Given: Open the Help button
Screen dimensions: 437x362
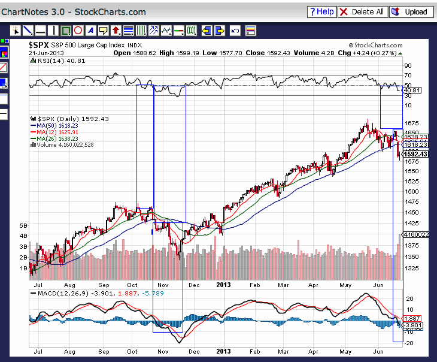Looking at the screenshot, I should pyautogui.click(x=321, y=12).
